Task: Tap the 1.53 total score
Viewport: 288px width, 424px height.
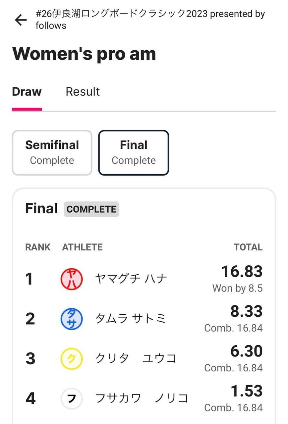Action: point(246,391)
